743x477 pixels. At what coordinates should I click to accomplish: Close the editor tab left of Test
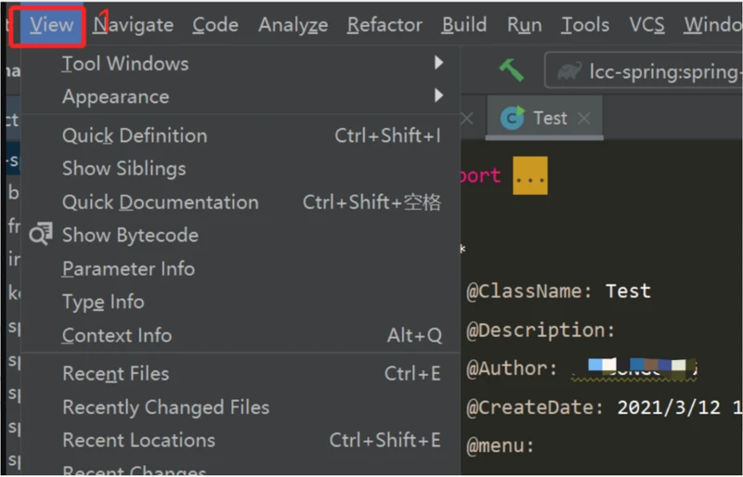click(467, 118)
